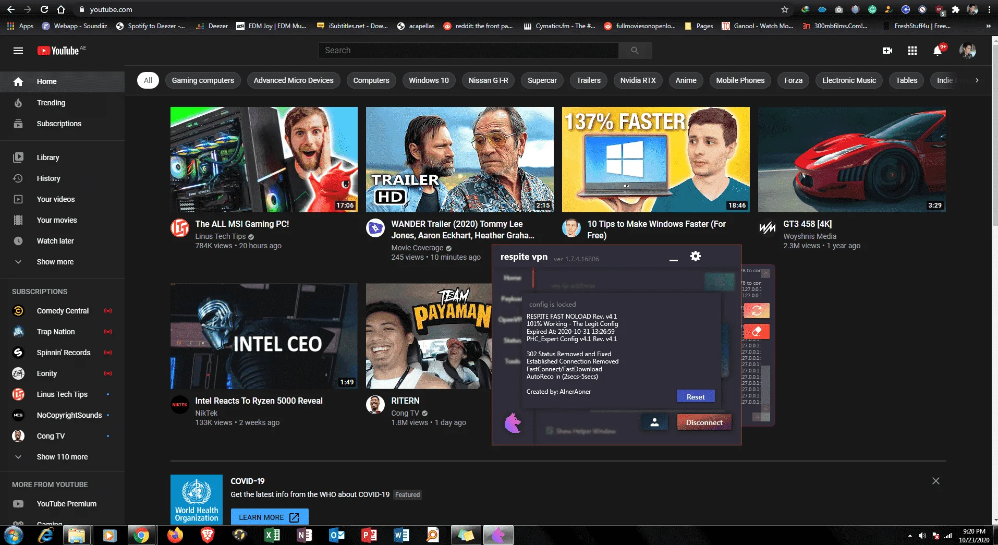Open the Apps bookmark shortcut
Viewport: 998px width, 545px height.
point(20,26)
